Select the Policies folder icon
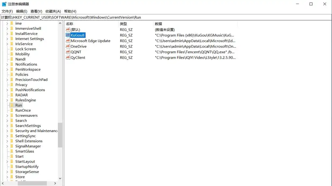The width and height of the screenshot is (332, 186). [12, 75]
